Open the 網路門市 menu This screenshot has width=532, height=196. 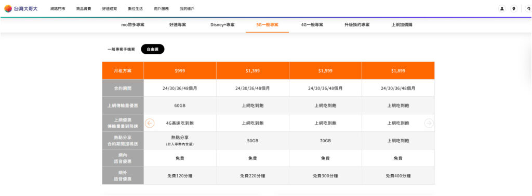coord(58,9)
